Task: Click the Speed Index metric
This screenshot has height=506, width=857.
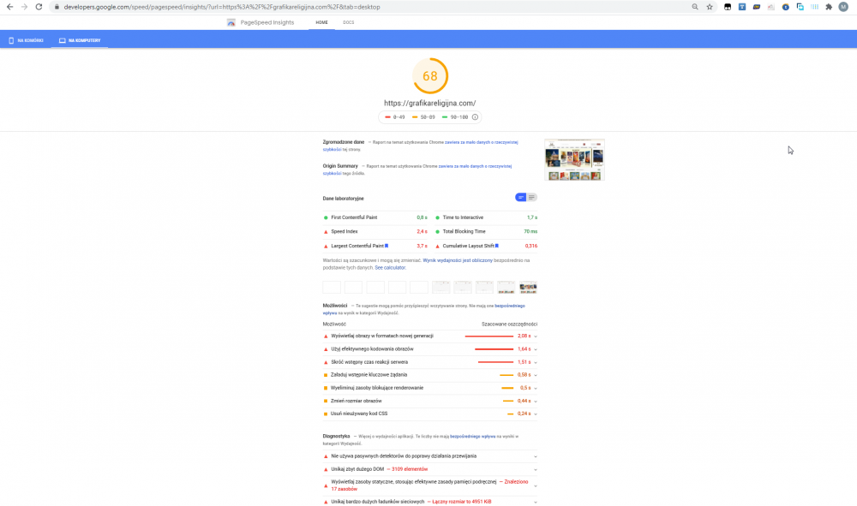Action: (x=375, y=231)
